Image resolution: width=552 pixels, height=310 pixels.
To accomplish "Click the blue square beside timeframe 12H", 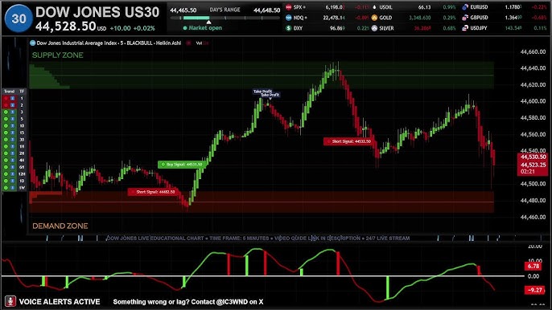I will tap(13, 174).
